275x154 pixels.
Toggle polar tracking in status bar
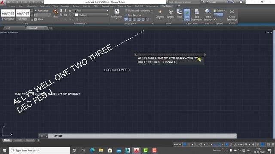pyautogui.click(x=201, y=145)
